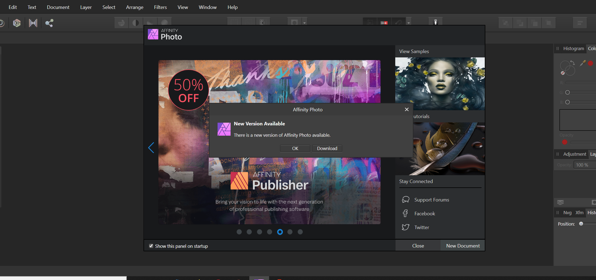Click the Nvg panel grip handle
Image resolution: width=596 pixels, height=280 pixels.
558,213
